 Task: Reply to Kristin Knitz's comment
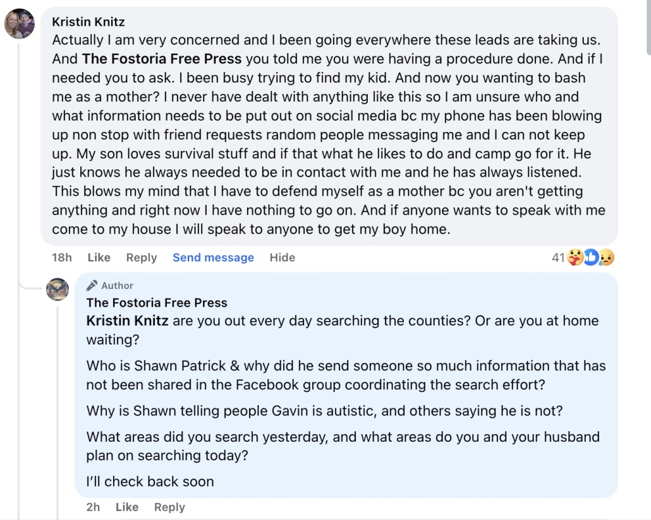(142, 257)
